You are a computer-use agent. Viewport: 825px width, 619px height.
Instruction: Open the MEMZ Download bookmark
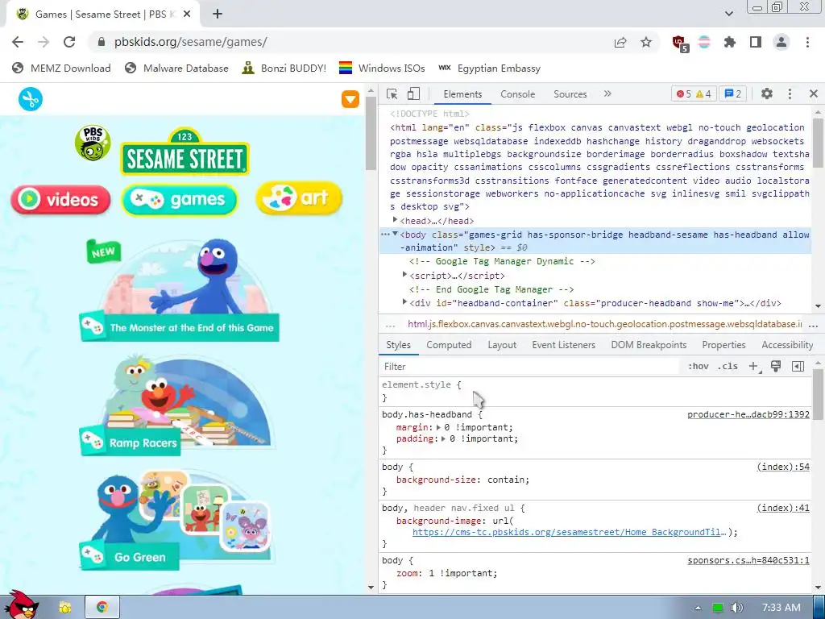(61, 68)
